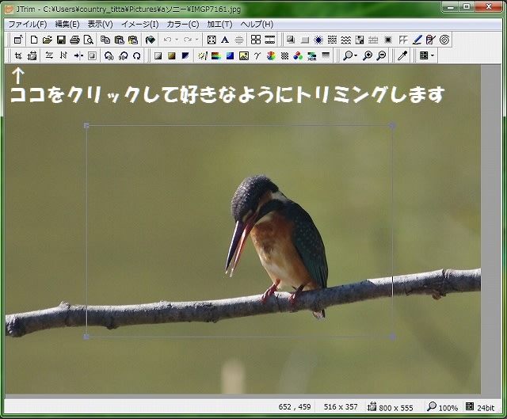
Task: Open print preview with magnifier-page icon
Action: (88, 40)
